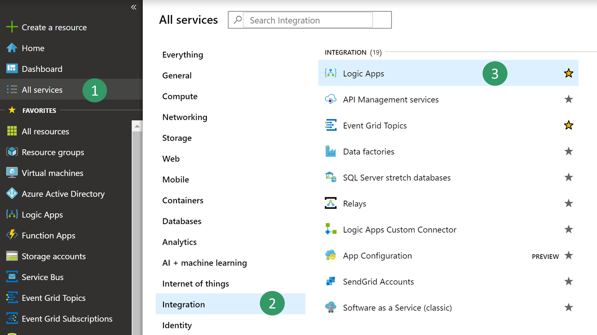This screenshot has width=597, height=335.
Task: Open SQL Server stretch databases link
Action: coord(397,177)
